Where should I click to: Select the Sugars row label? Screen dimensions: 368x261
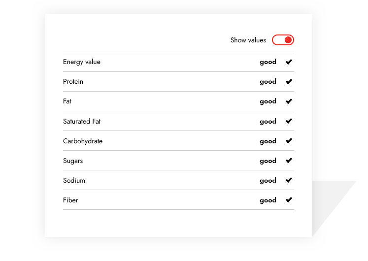click(73, 161)
